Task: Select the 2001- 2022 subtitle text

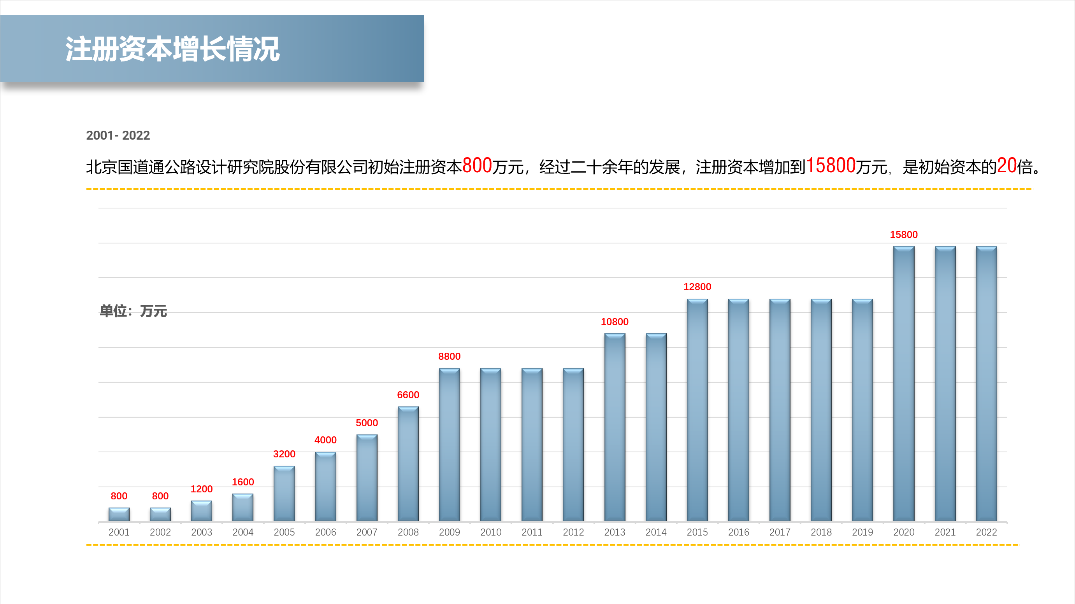Action: pyautogui.click(x=118, y=135)
